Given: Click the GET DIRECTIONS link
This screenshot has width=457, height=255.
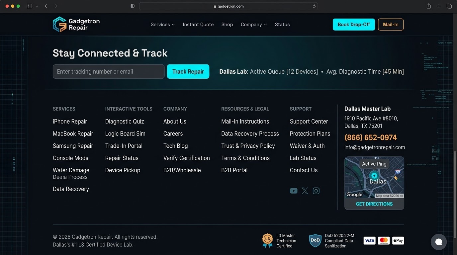Looking at the screenshot, I should coord(374,204).
